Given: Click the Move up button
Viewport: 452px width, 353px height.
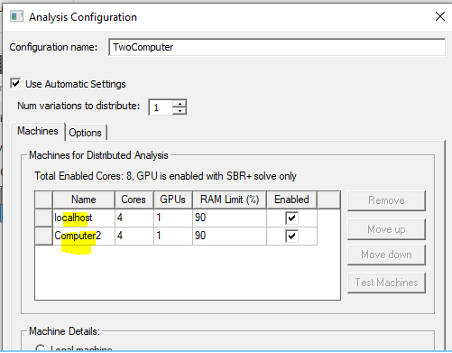Looking at the screenshot, I should pos(386,229).
